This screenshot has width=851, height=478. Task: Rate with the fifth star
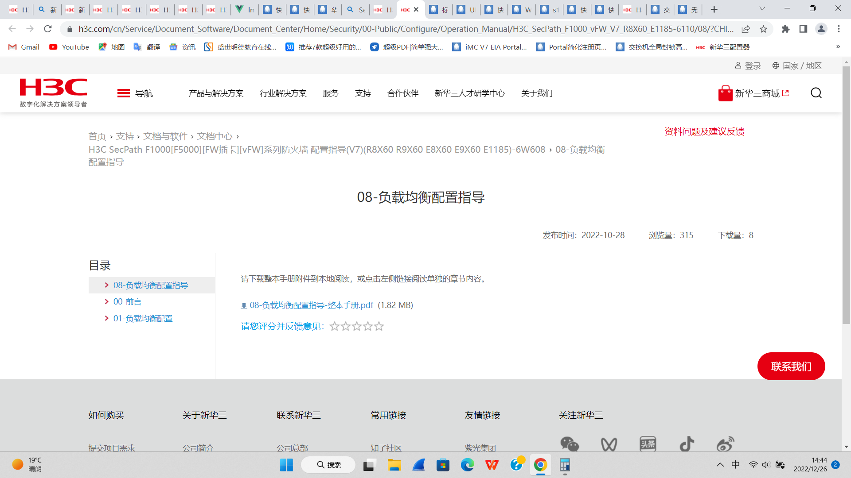[379, 327]
